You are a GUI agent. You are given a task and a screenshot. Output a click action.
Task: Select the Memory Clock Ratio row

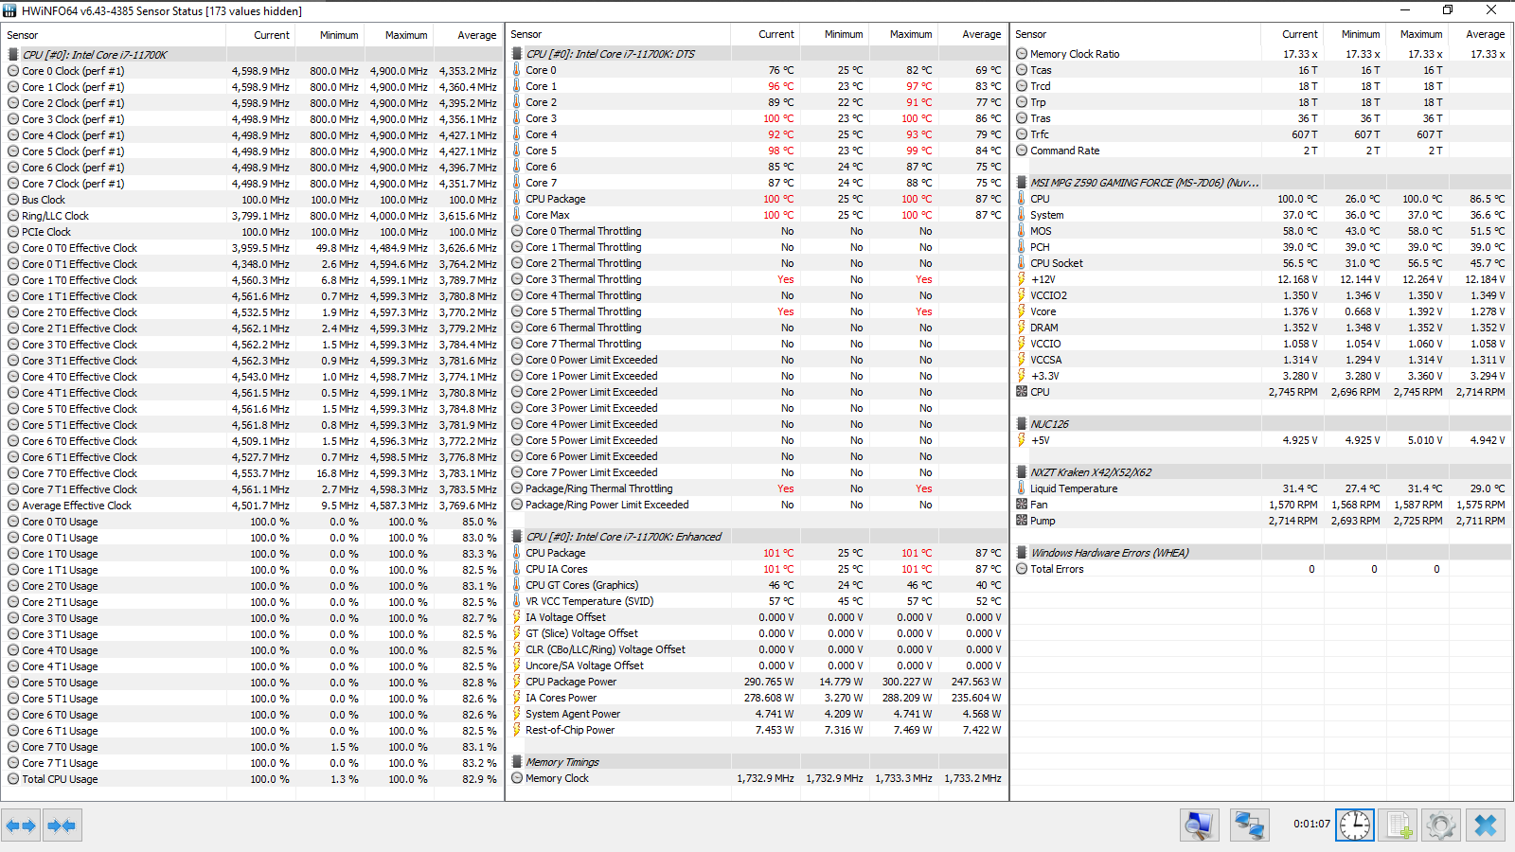1261,54
